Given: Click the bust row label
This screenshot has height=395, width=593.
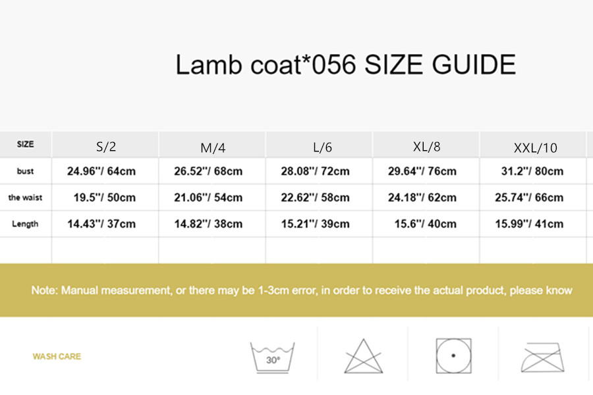Looking at the screenshot, I should (25, 171).
